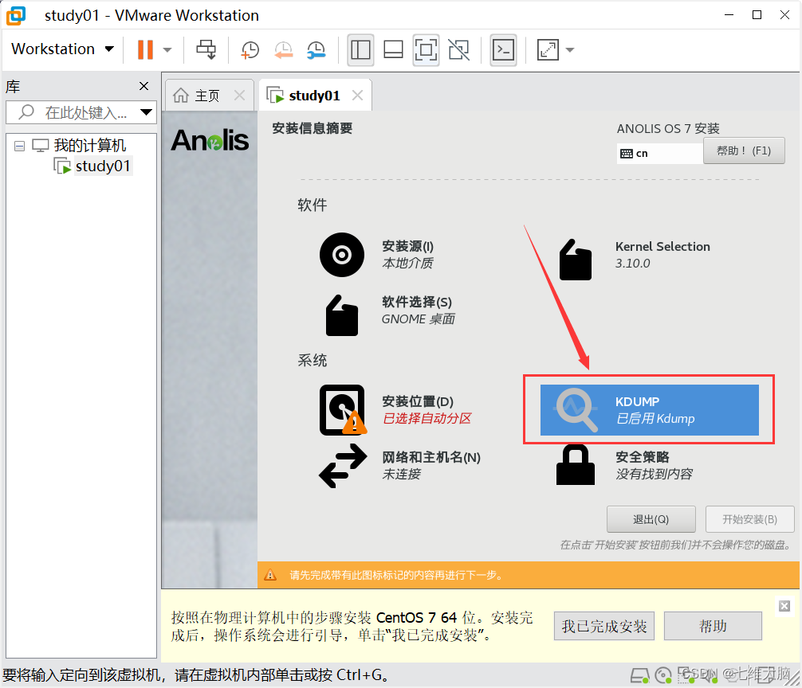Open the console view icon
802x688 pixels.
(x=503, y=49)
